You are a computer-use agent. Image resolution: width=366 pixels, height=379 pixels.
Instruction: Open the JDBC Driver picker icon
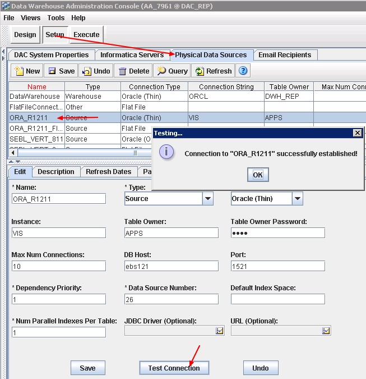click(x=220, y=331)
